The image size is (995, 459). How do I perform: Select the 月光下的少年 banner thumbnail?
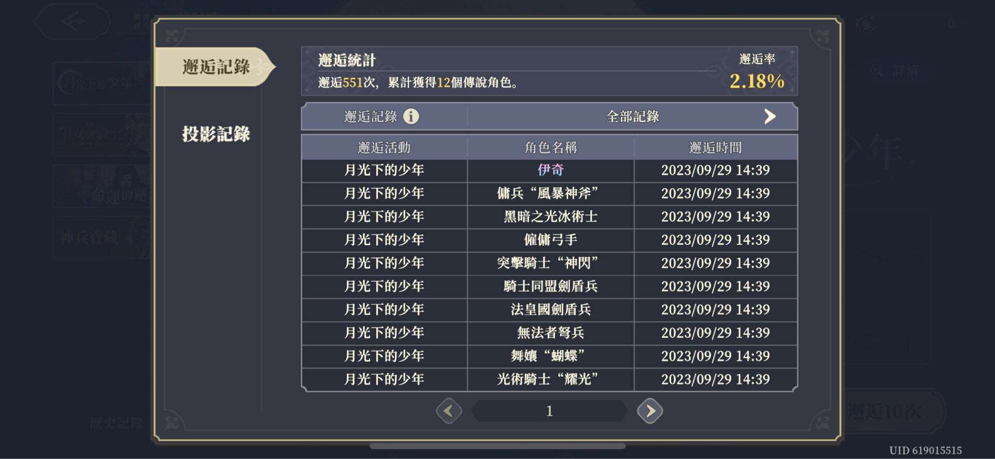pos(101,83)
